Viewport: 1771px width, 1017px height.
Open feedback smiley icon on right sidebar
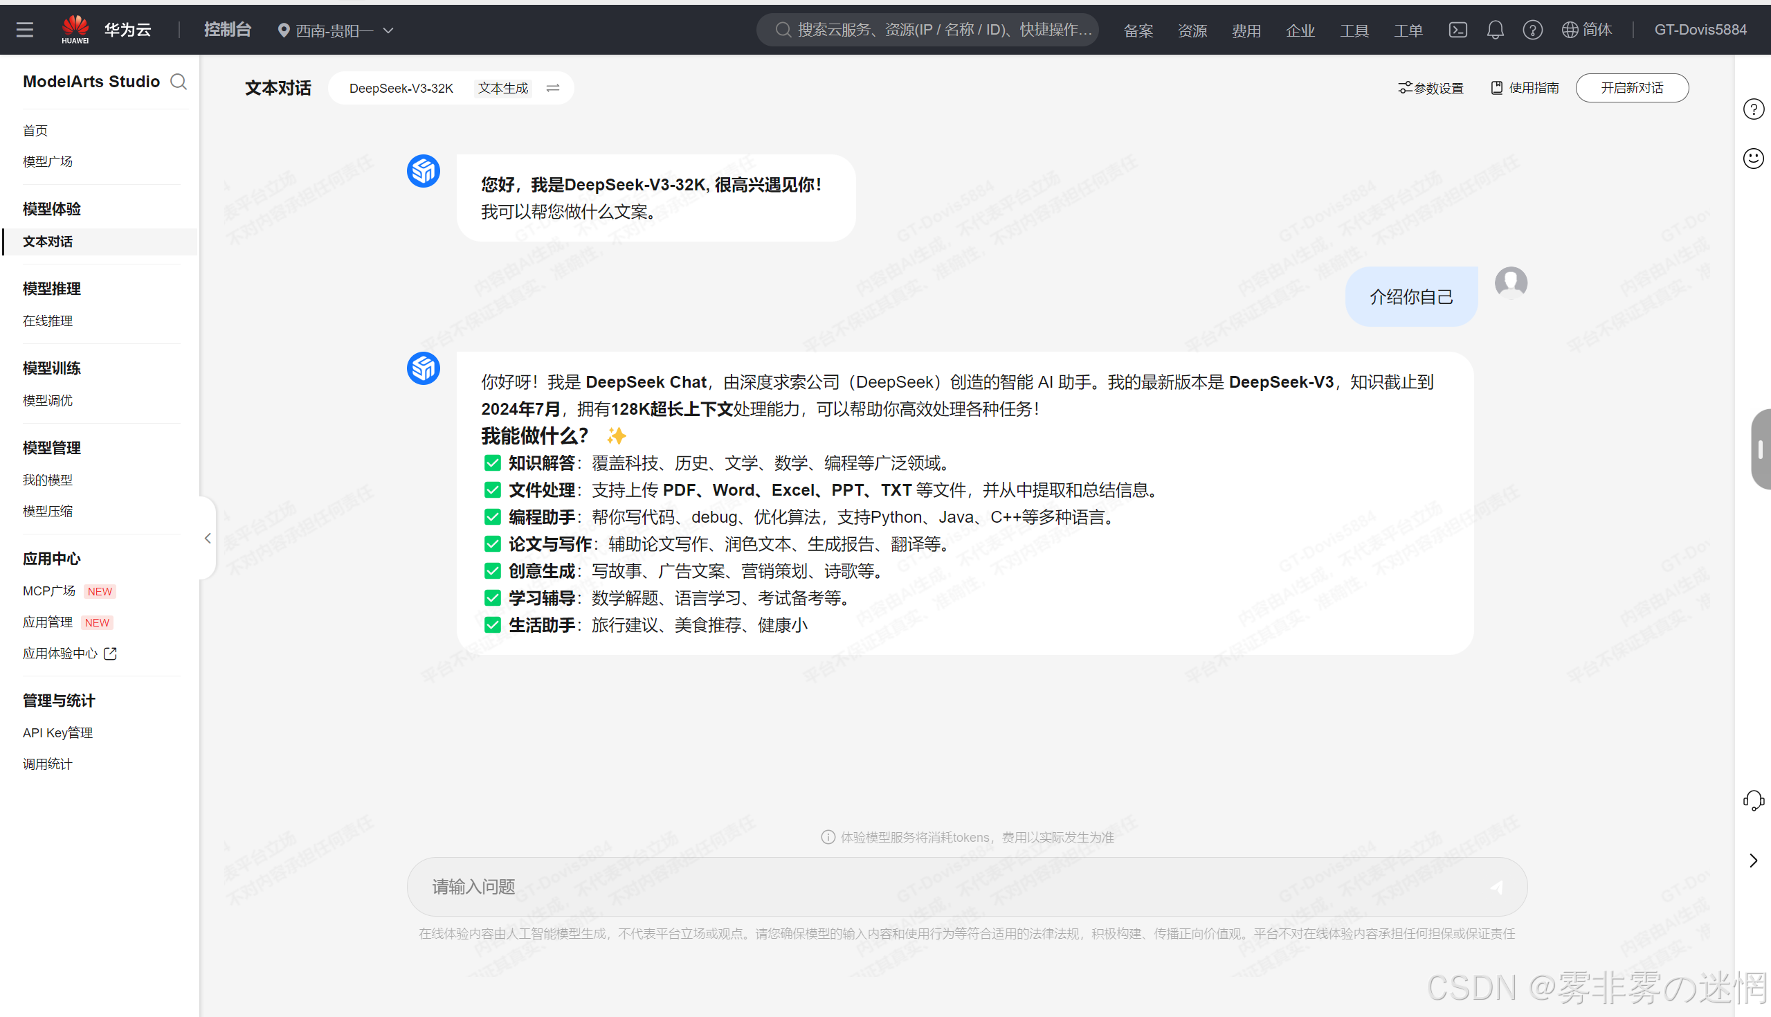[x=1754, y=159]
